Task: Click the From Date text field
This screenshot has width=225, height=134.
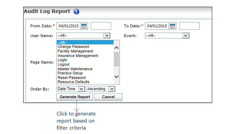Action: [x=68, y=26]
